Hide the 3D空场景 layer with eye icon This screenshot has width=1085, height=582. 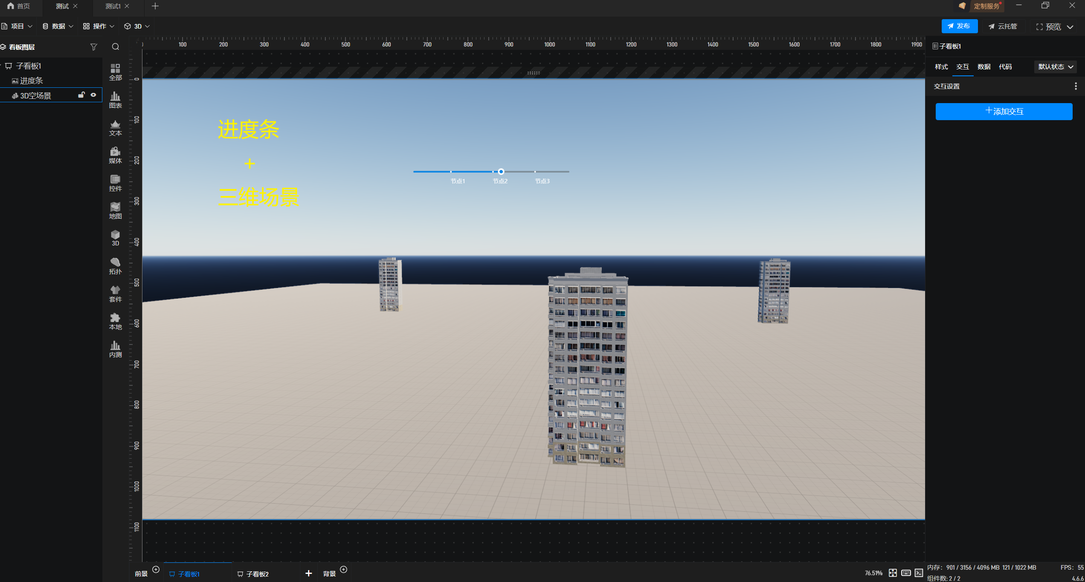(93, 95)
